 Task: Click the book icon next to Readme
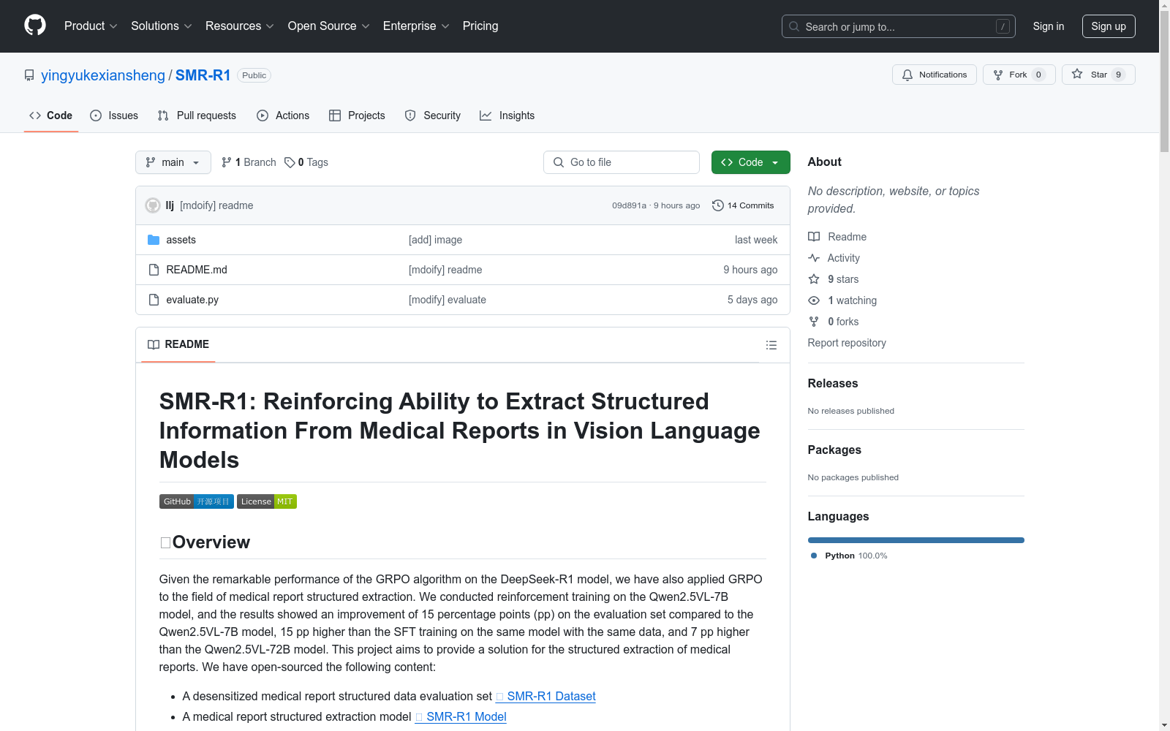coord(814,237)
